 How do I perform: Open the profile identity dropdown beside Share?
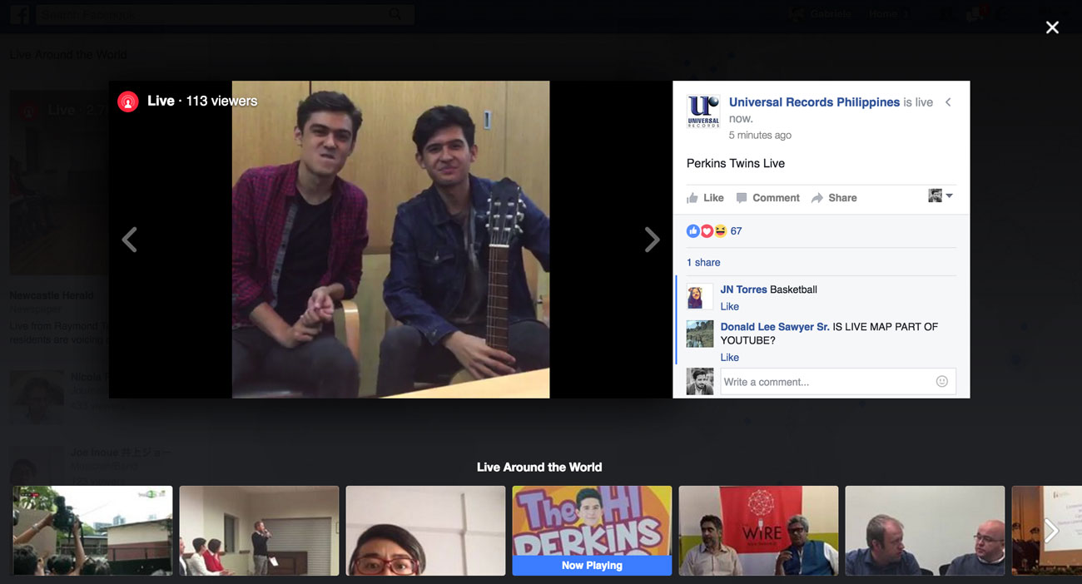tap(941, 196)
